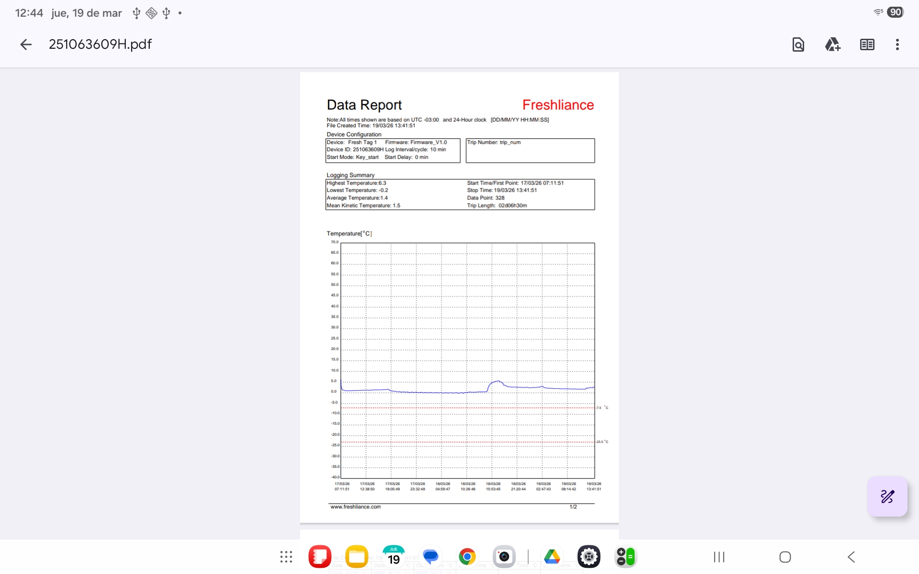
Task: Open the app drawer grid icon
Action: 286,557
